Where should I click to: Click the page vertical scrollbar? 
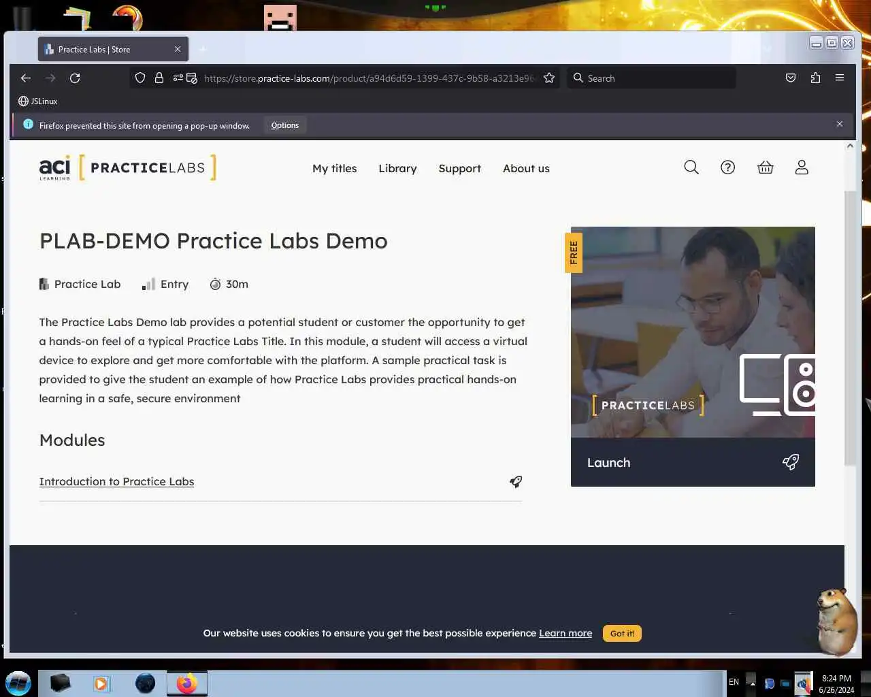[x=850, y=327]
